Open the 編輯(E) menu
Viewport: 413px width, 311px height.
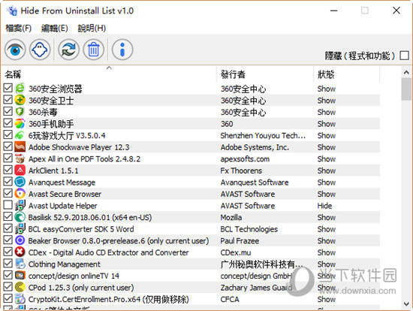tap(55, 28)
